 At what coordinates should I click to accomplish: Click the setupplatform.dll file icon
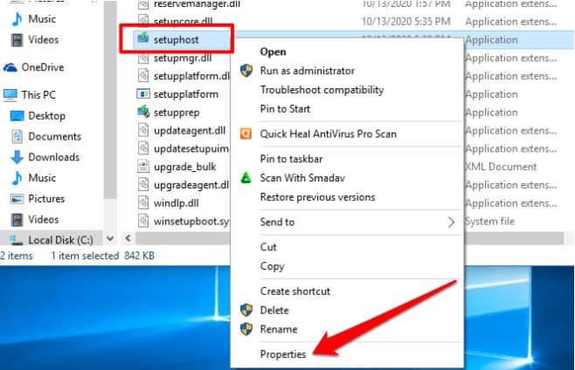[143, 75]
